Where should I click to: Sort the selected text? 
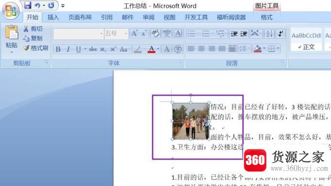[269, 34]
